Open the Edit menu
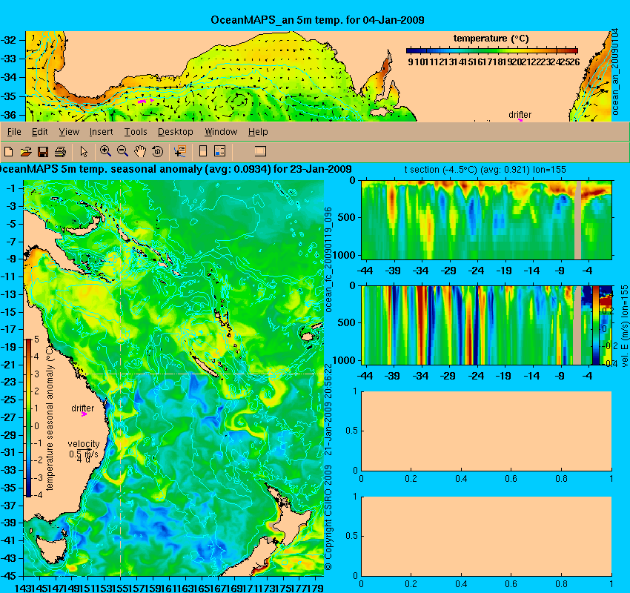The image size is (630, 593). pyautogui.click(x=40, y=132)
